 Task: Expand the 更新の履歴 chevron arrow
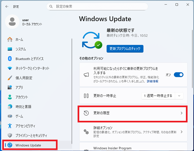coord(181,113)
